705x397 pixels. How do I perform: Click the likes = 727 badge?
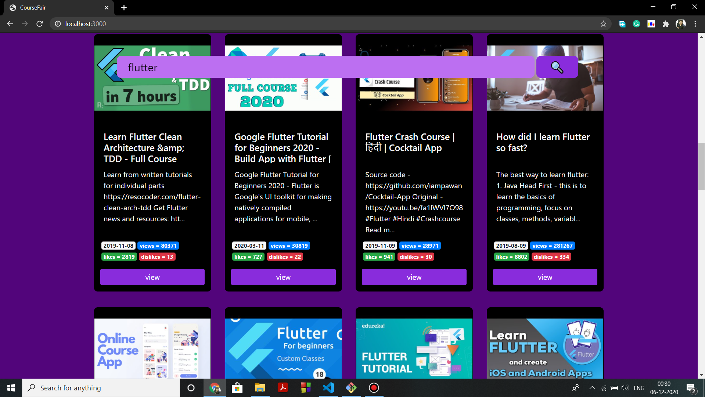click(x=248, y=257)
